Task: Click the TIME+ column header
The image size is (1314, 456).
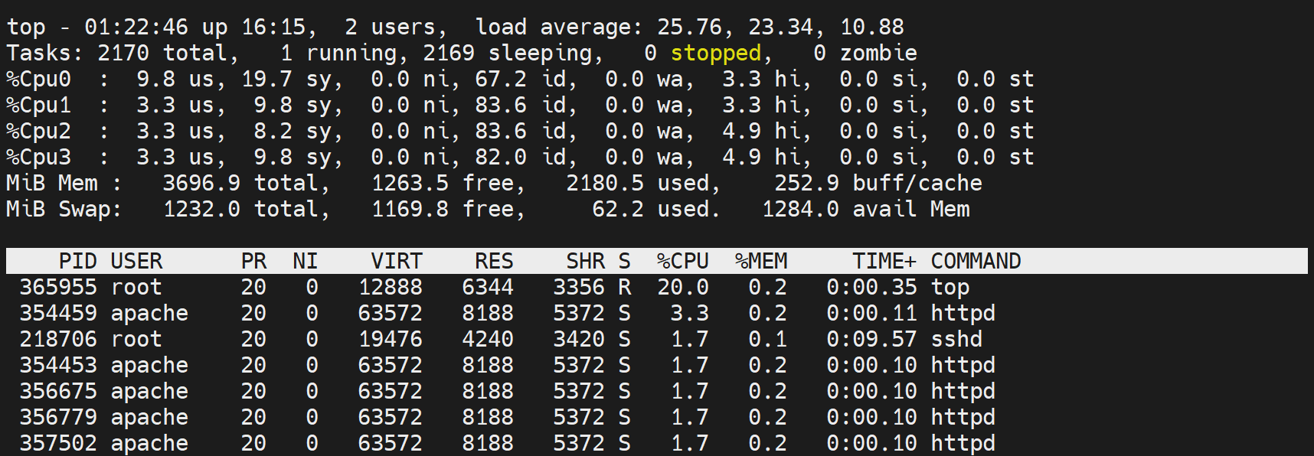Action: 884,261
